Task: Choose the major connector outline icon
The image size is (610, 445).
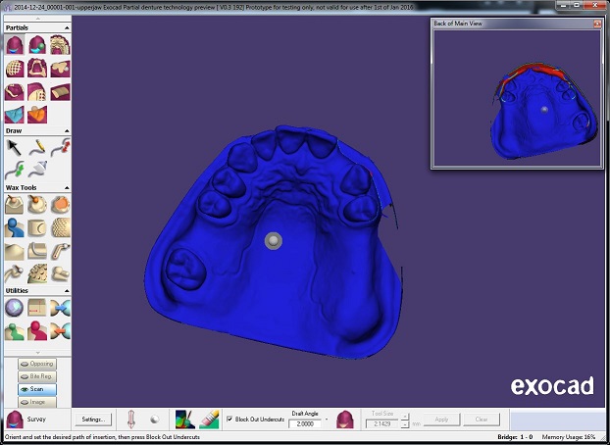Action: (x=37, y=69)
